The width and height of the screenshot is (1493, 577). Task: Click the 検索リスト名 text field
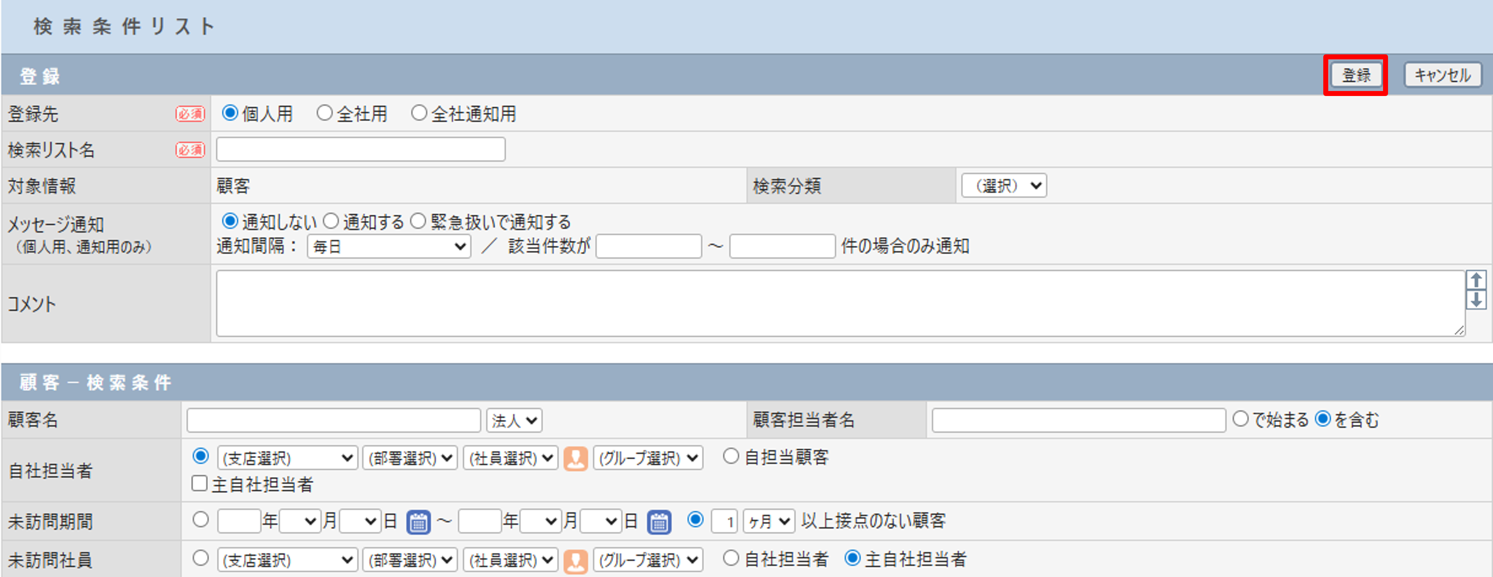(360, 149)
